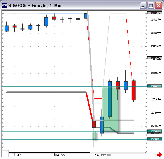Screen dimensions: 164x159
Task: Click the CQG logo icon in title bar
Action: (x=5, y=5)
